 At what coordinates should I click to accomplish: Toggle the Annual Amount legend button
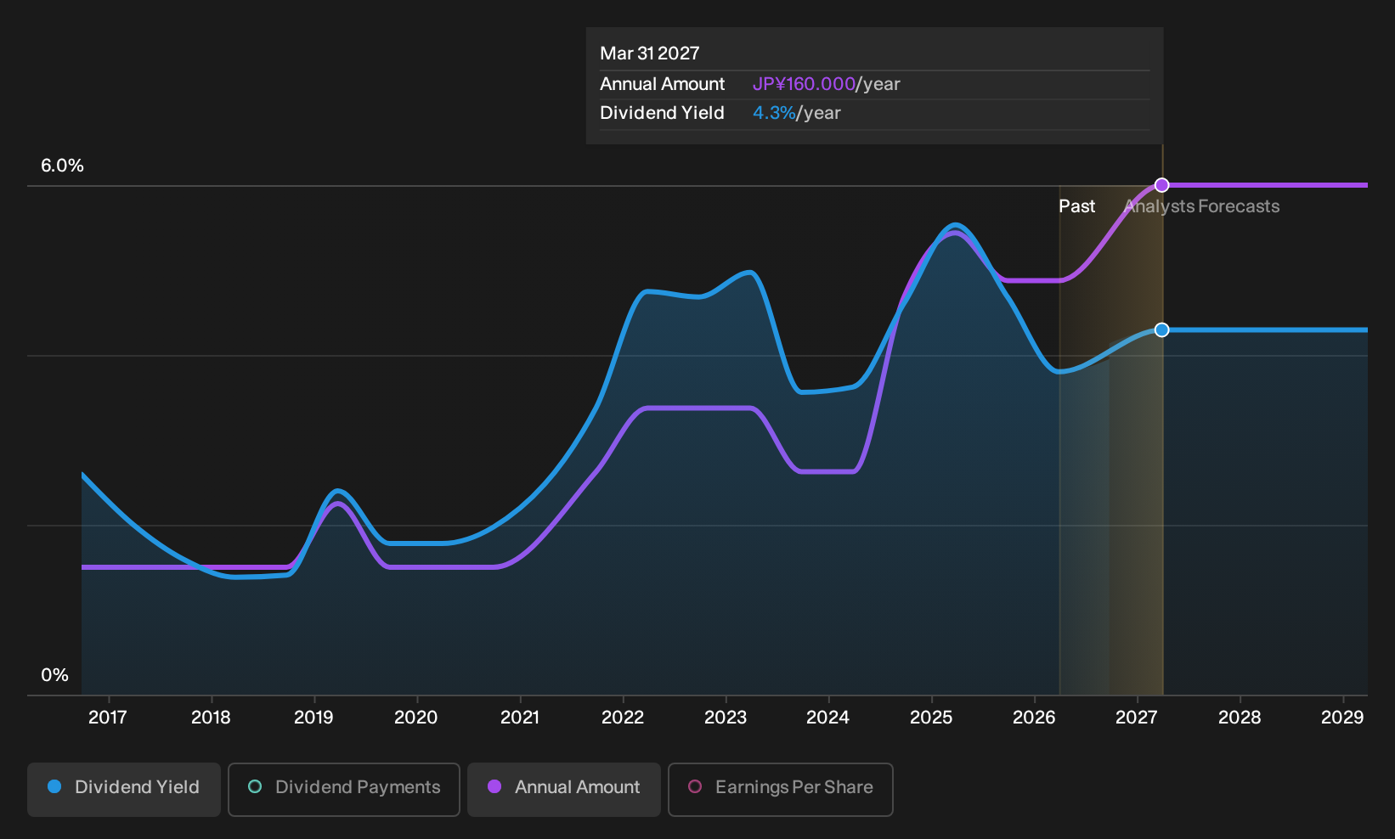564,789
